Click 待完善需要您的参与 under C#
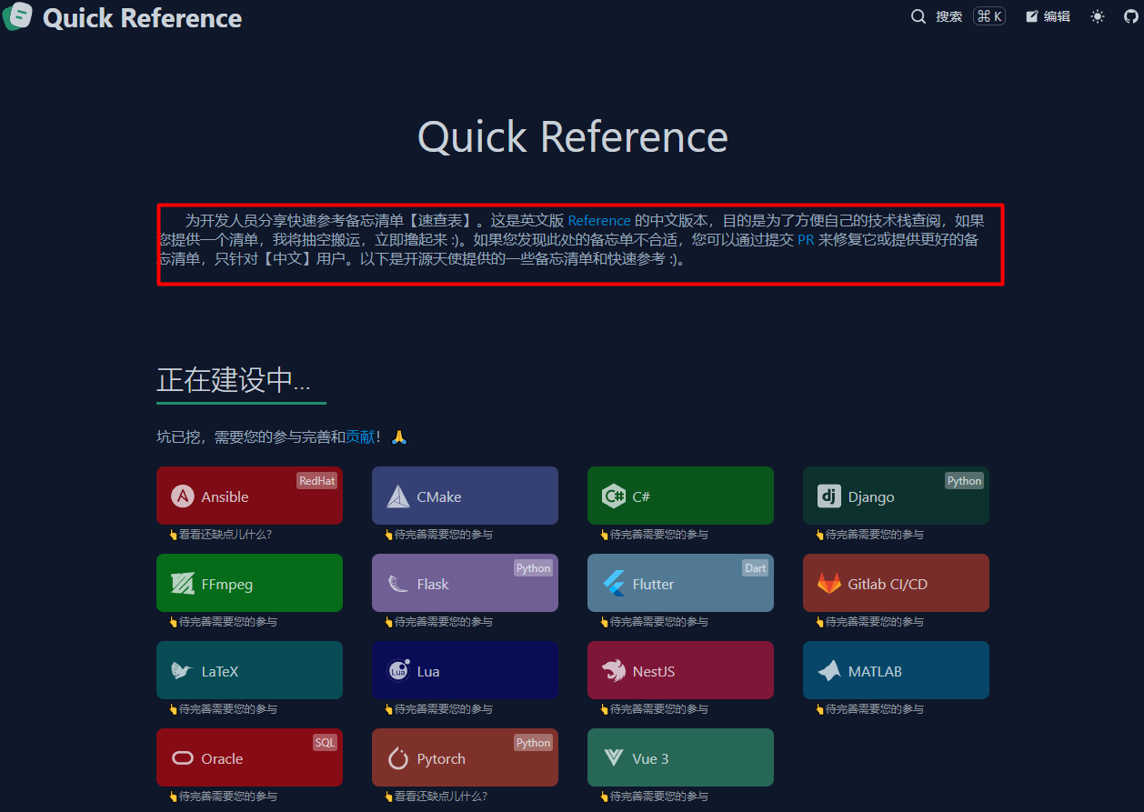The height and width of the screenshot is (812, 1144). pos(658,535)
